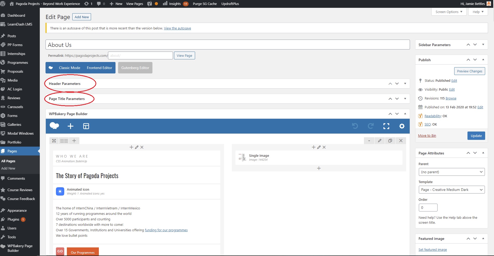Click the WPBakery Redo icon
This screenshot has height=256, width=494.
pyautogui.click(x=370, y=126)
